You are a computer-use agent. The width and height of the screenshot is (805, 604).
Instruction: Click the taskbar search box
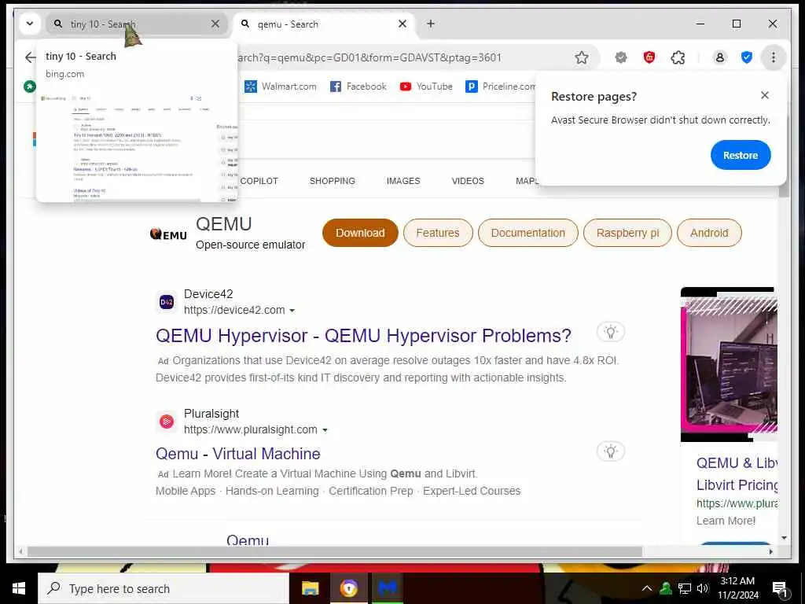(x=164, y=588)
